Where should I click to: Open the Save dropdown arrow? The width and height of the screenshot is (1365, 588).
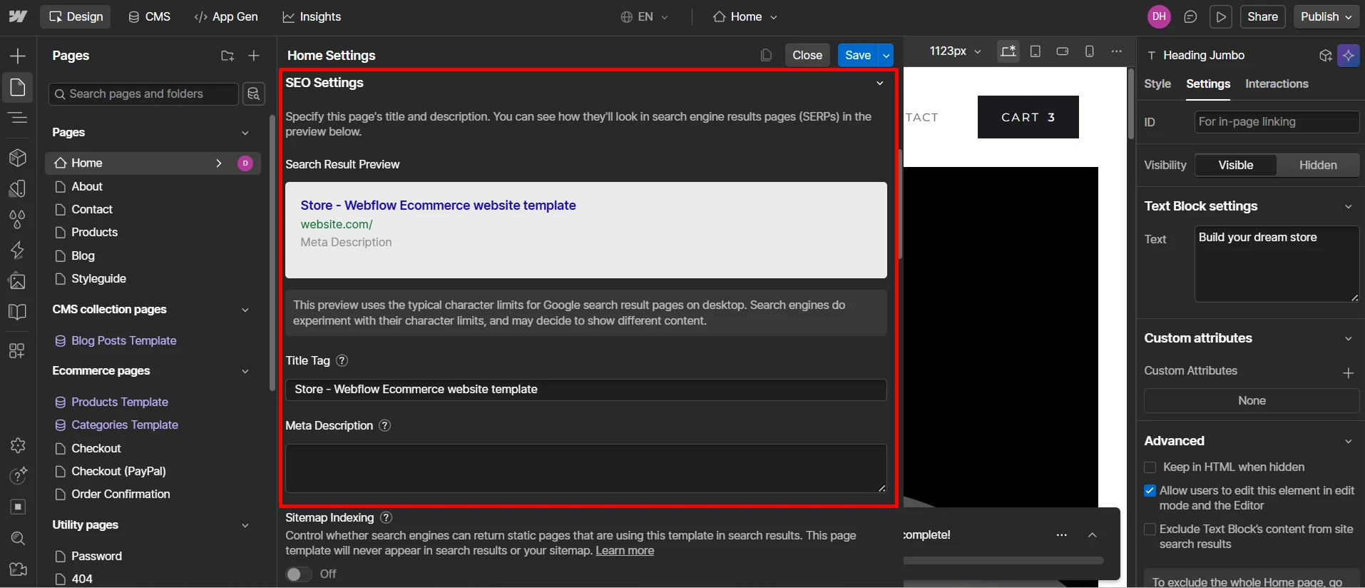coord(886,55)
